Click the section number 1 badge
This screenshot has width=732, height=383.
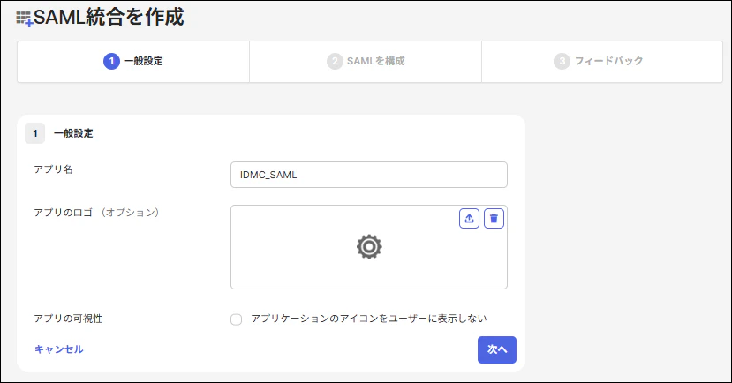point(35,133)
